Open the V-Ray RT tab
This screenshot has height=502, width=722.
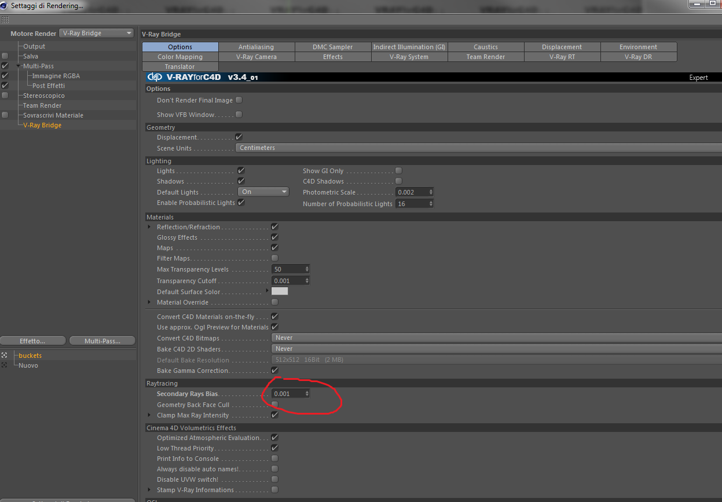tap(562, 57)
